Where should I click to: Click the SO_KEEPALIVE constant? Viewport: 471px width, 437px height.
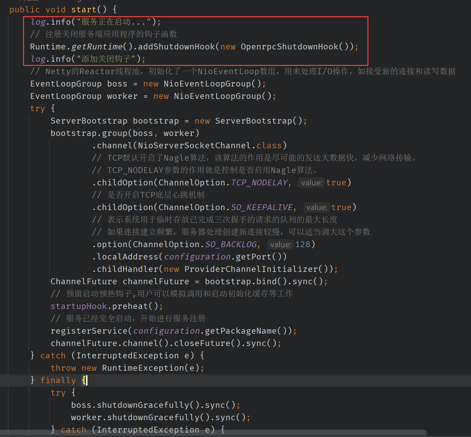pos(262,207)
